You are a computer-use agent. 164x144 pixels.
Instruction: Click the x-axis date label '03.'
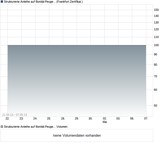click(118, 119)
